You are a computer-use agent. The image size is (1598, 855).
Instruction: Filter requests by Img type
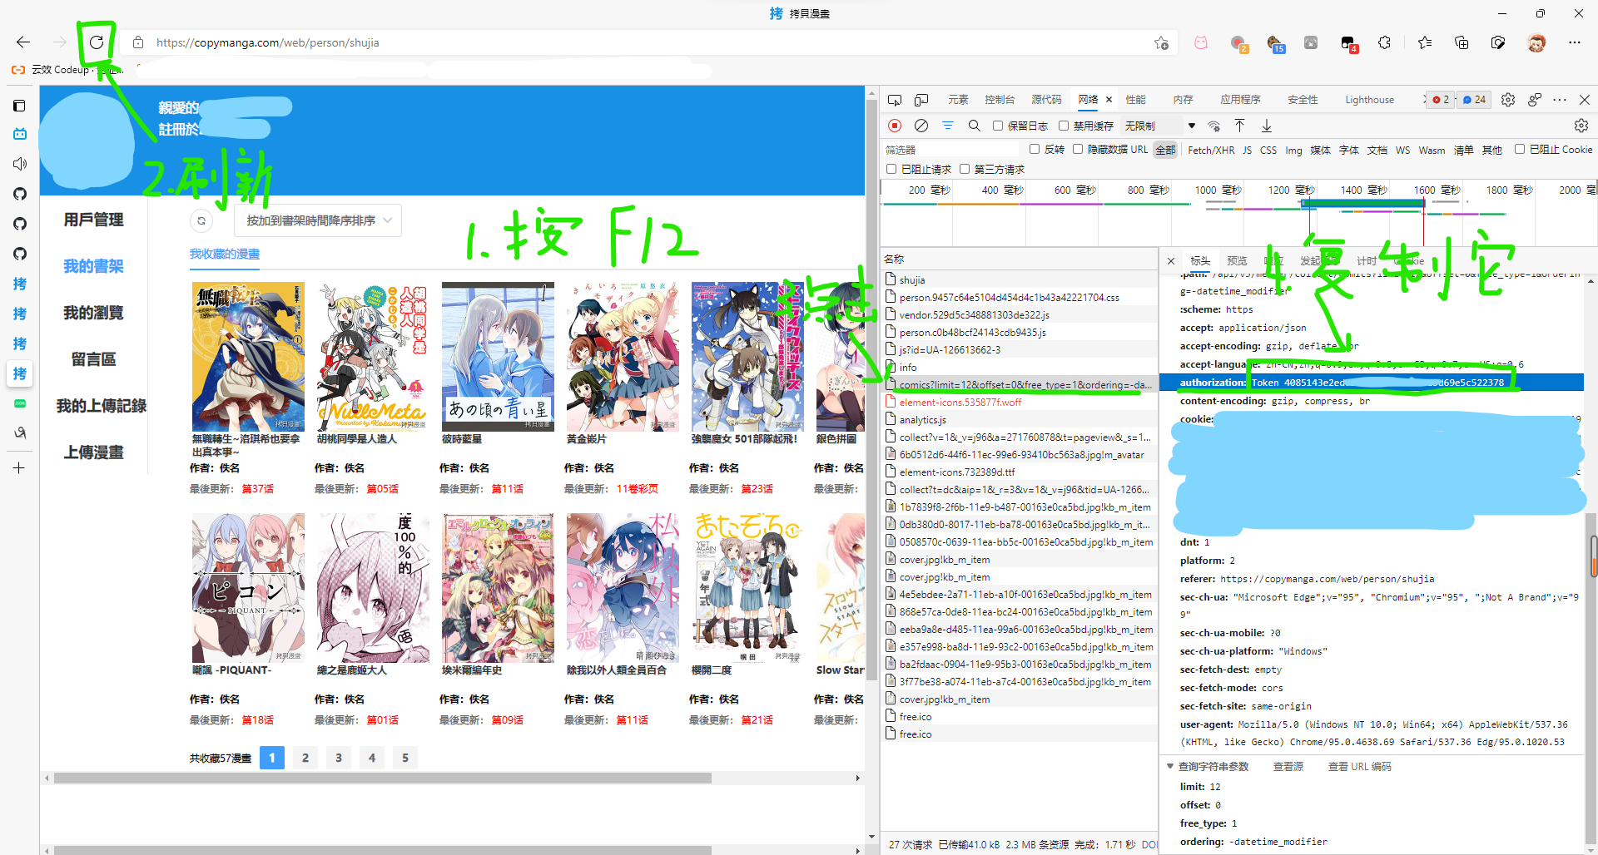1293,150
